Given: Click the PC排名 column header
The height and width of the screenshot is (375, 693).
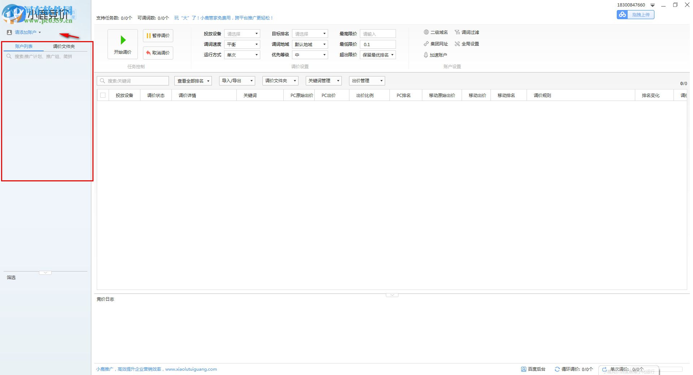Looking at the screenshot, I should pyautogui.click(x=406, y=96).
